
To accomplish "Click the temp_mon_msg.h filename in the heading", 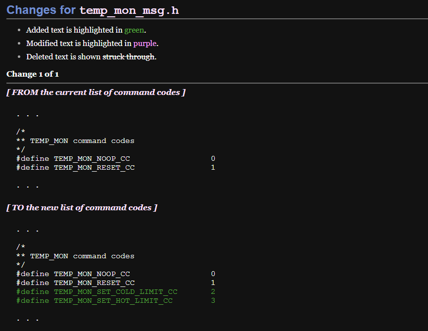I will coord(129,10).
